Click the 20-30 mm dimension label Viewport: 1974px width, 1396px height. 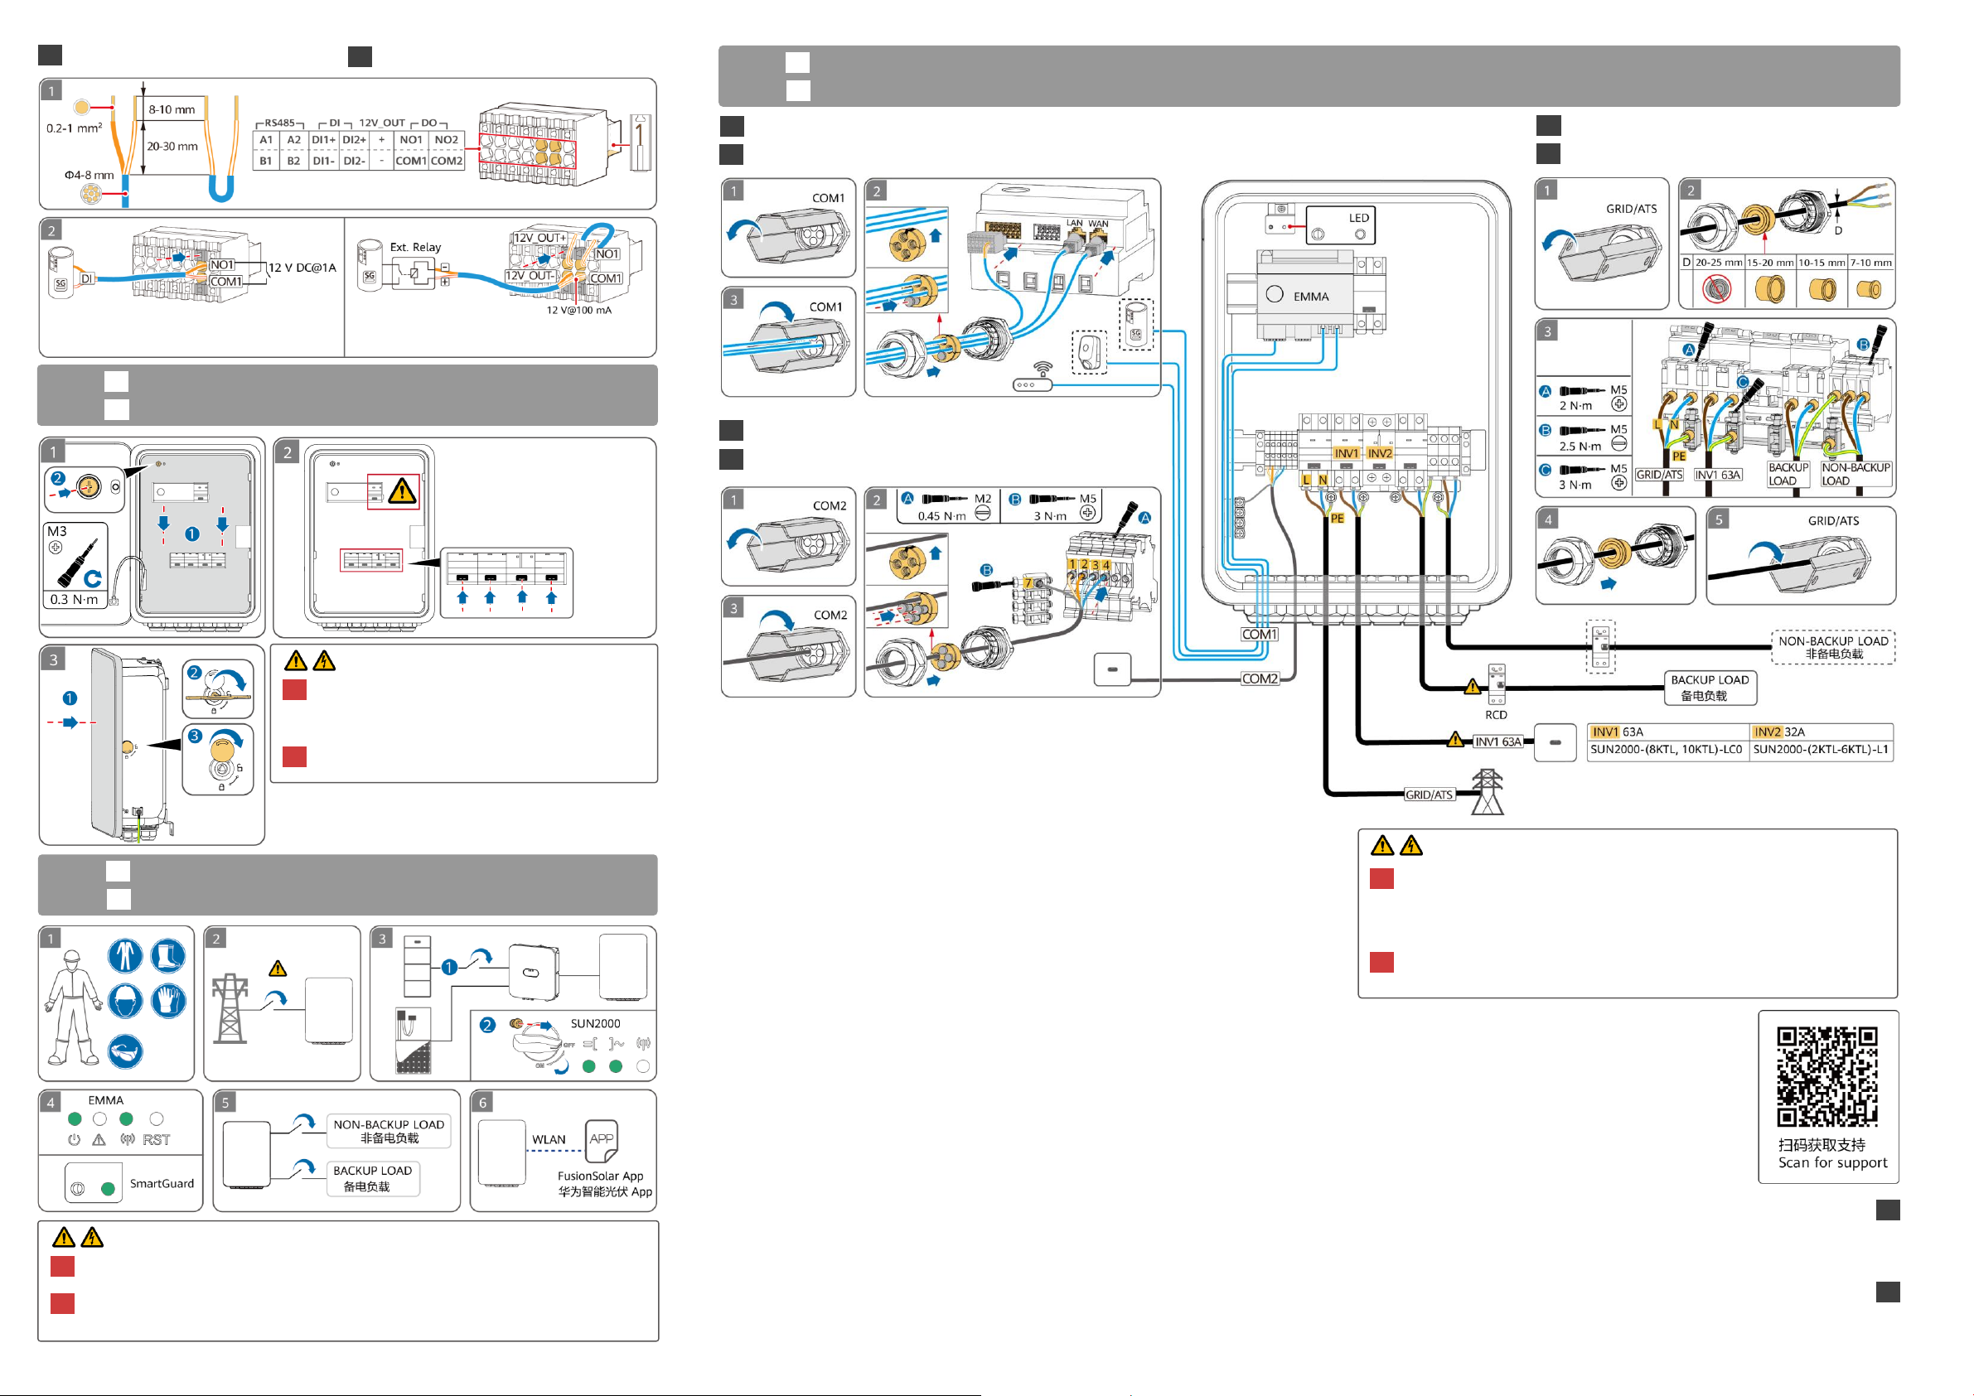[172, 146]
